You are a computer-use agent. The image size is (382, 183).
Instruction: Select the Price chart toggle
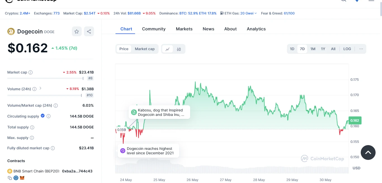124,49
